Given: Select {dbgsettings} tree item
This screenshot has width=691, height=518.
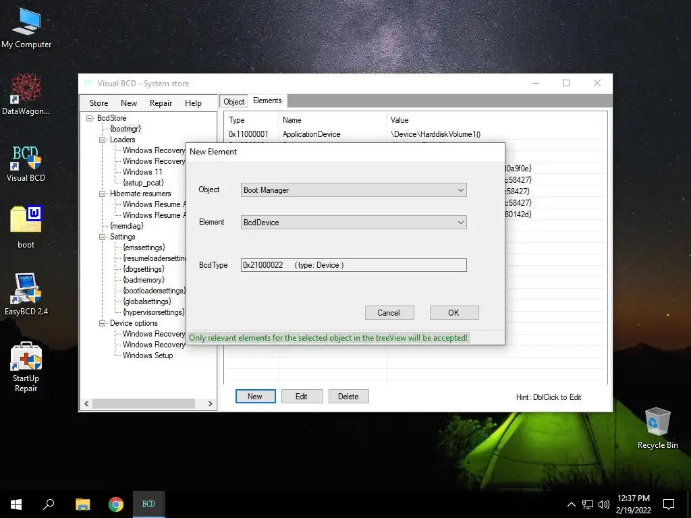Looking at the screenshot, I should [x=144, y=269].
